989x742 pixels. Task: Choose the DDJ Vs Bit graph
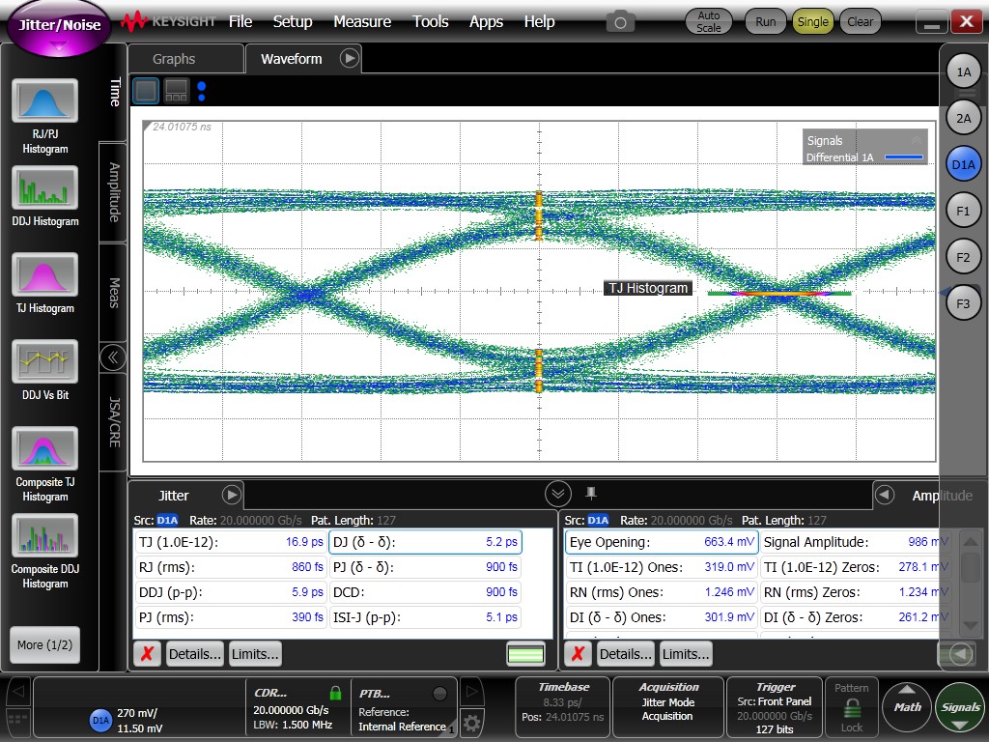pyautogui.click(x=44, y=362)
